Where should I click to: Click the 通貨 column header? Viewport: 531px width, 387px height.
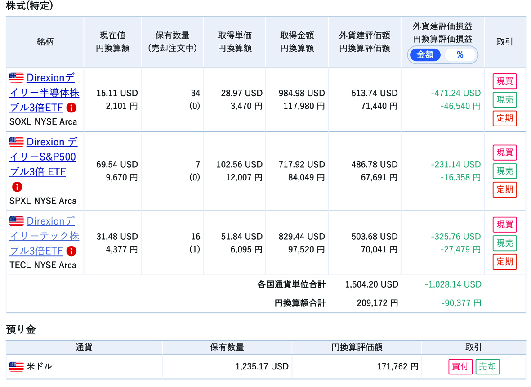[x=84, y=347]
